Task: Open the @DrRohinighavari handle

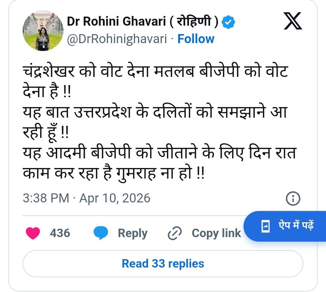Action: coord(117,39)
